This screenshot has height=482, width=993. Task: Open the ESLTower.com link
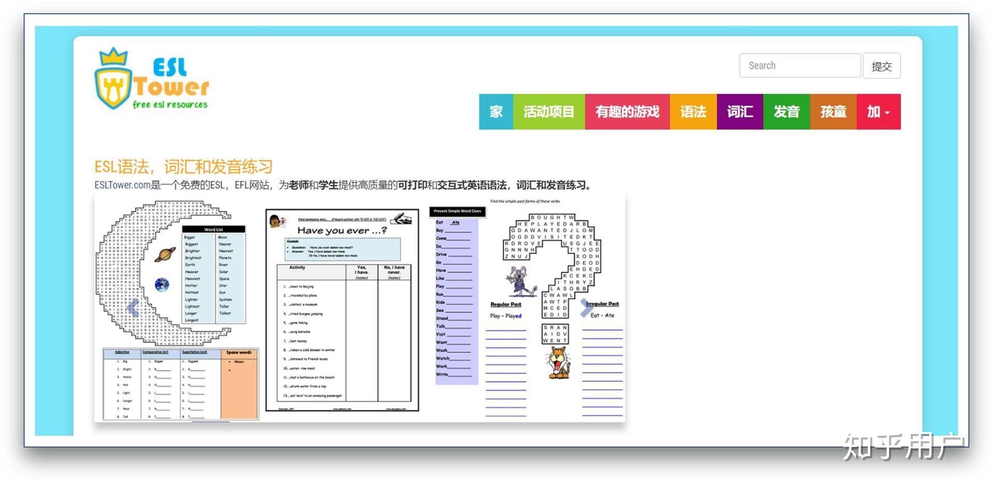coord(121,185)
